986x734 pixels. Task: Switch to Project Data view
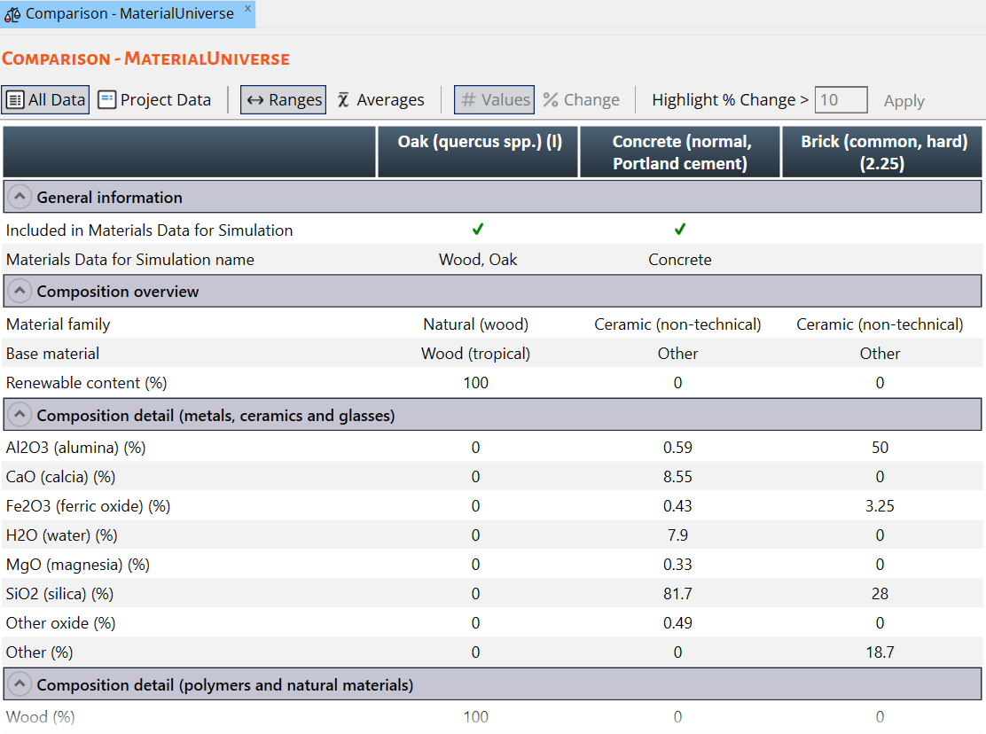(155, 100)
